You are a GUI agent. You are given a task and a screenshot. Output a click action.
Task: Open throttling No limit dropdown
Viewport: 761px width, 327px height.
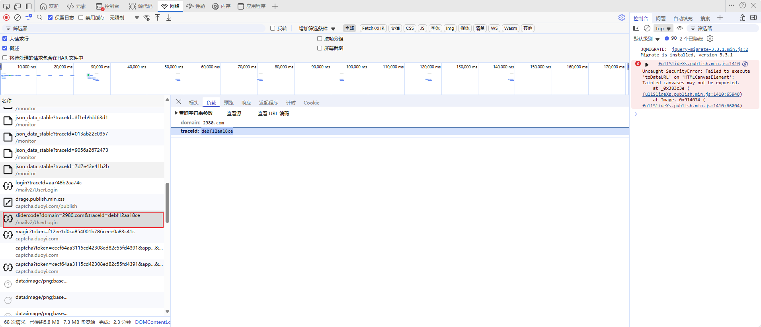click(124, 17)
